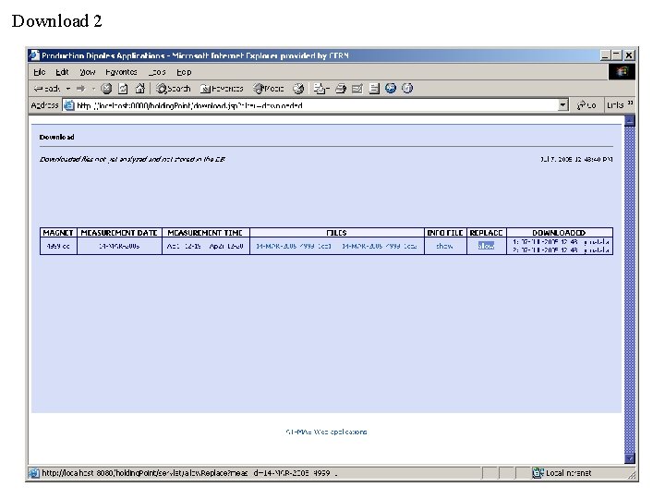
Task: Open the Favorites toolbar button
Action: click(222, 89)
